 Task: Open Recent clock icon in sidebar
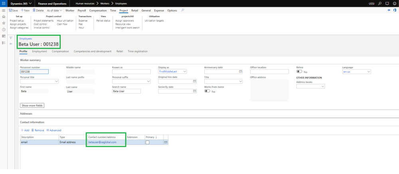point(4,30)
